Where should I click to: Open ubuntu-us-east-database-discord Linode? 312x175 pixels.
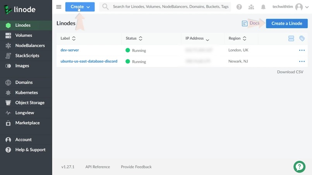tap(89, 61)
